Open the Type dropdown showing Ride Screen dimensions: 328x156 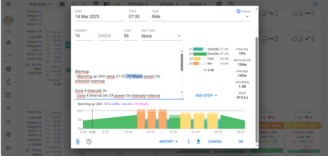tap(201, 17)
